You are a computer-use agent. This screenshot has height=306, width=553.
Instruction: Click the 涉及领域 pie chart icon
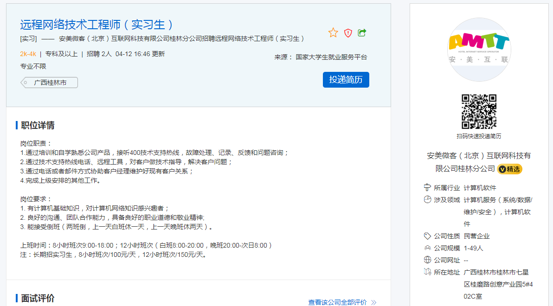pos(427,200)
